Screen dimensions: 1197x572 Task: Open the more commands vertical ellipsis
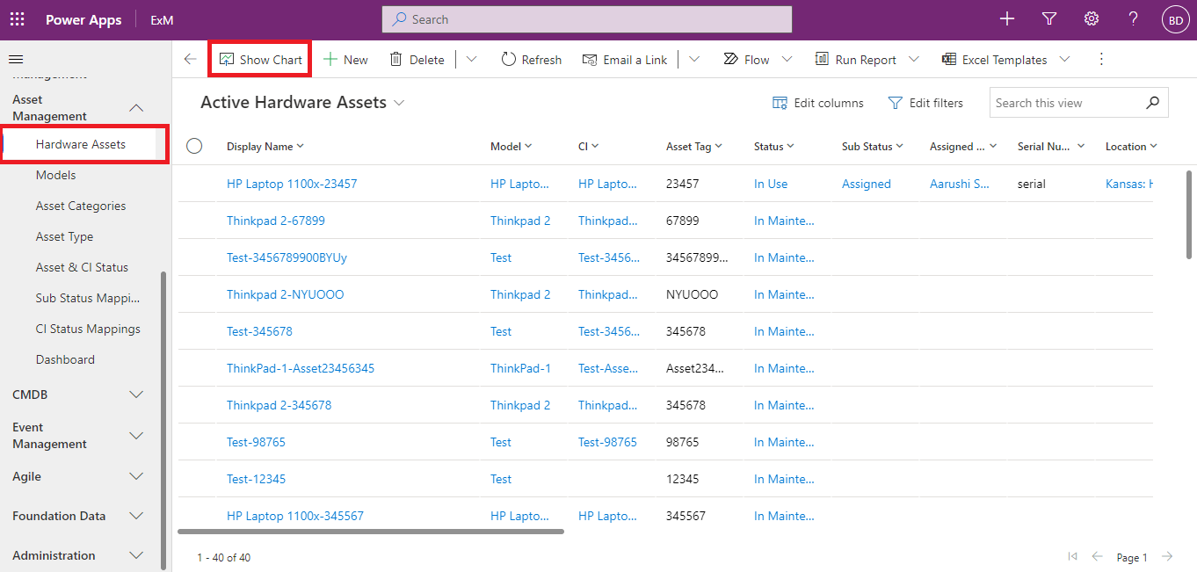click(x=1101, y=60)
